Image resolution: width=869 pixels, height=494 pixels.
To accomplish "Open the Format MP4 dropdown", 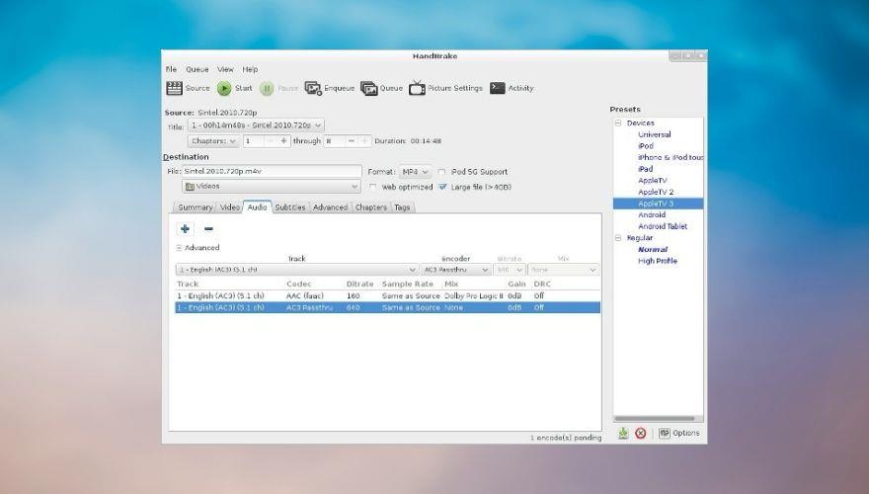I will click(415, 172).
